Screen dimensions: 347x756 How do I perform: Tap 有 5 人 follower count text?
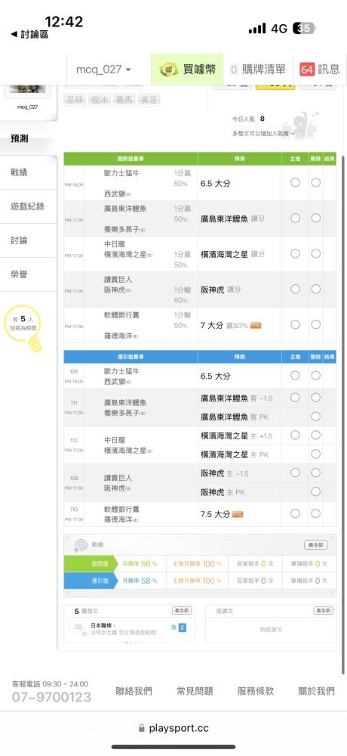(x=23, y=319)
